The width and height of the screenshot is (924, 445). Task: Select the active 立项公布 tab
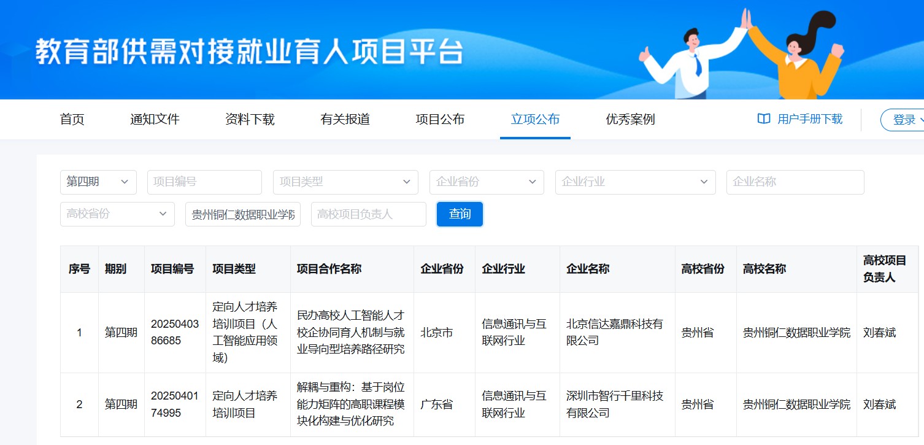pos(534,119)
